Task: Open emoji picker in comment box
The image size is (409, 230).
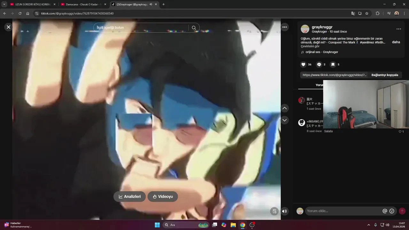Action: (392, 211)
